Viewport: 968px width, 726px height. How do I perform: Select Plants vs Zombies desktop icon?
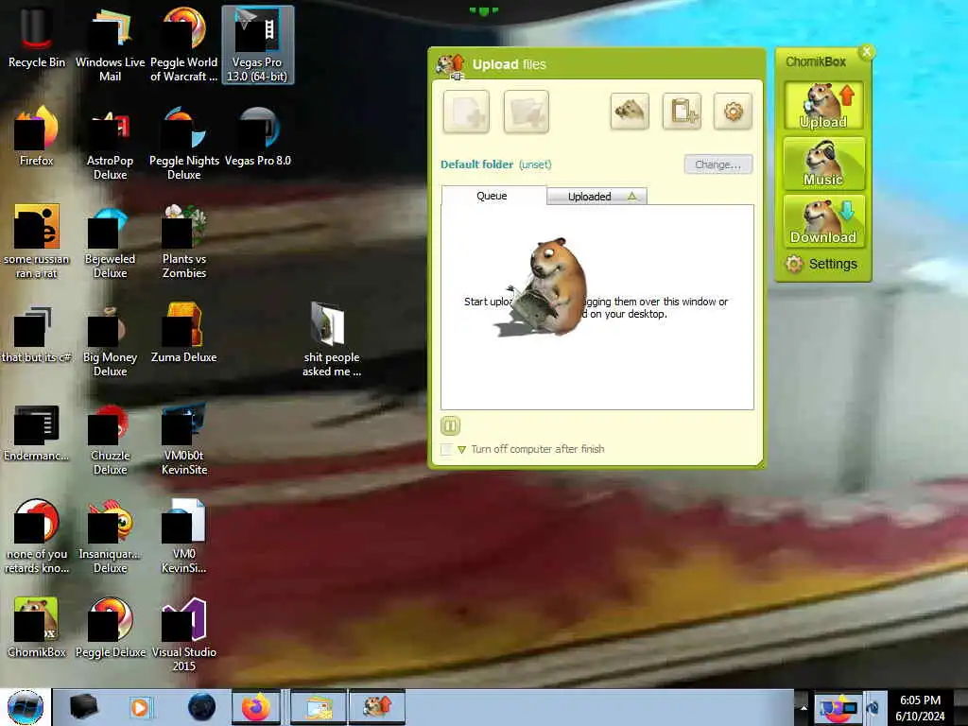tap(184, 242)
